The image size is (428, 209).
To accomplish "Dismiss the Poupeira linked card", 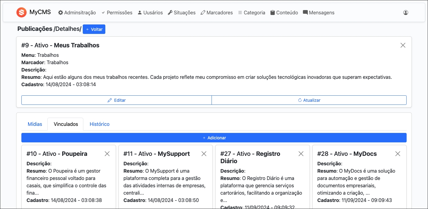I will pyautogui.click(x=107, y=154).
